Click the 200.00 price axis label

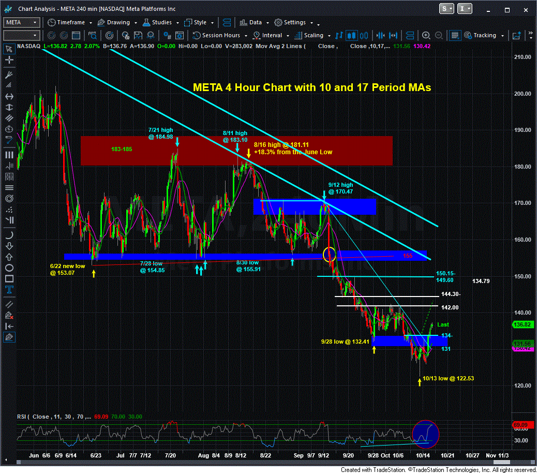tap(523, 94)
